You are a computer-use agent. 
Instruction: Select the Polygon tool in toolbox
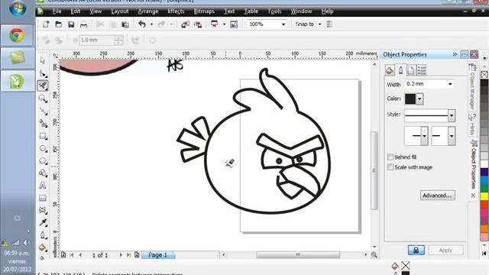(x=43, y=161)
